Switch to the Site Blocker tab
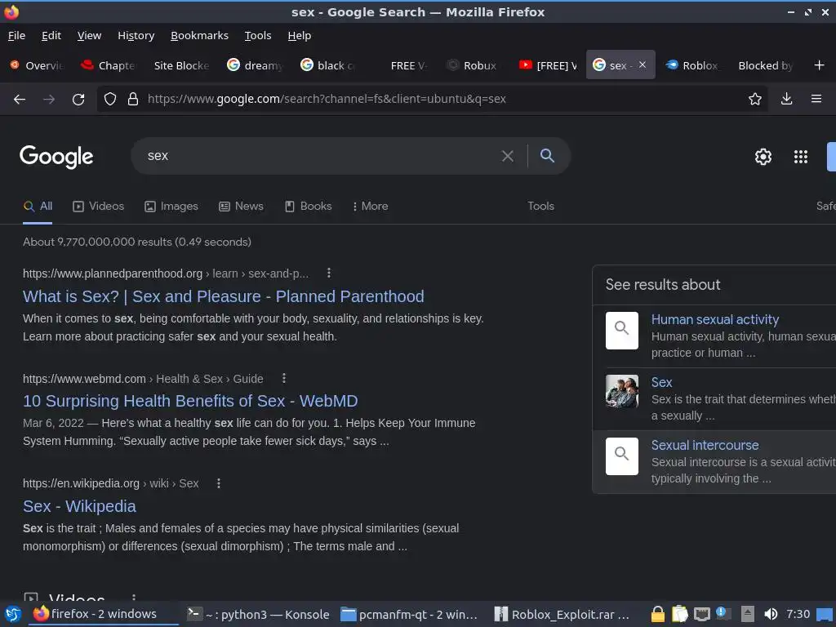836x627 pixels. point(181,65)
